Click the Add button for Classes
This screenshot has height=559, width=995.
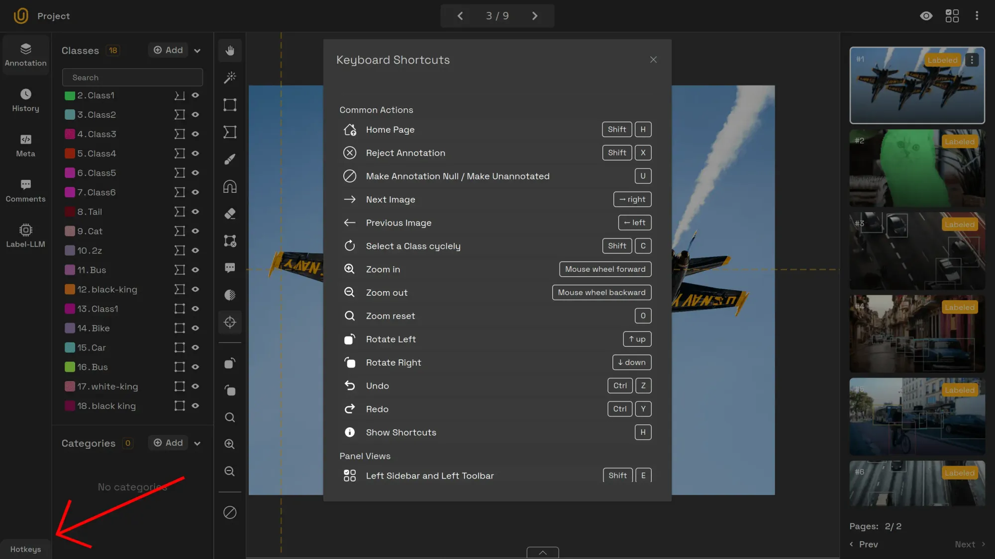point(168,50)
